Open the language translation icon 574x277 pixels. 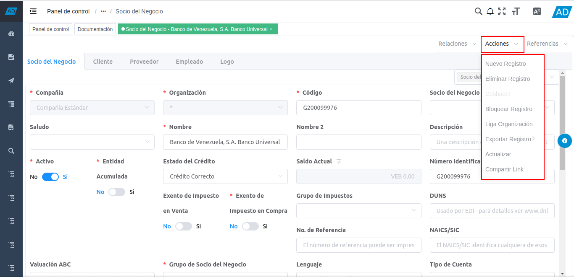pyautogui.click(x=537, y=11)
